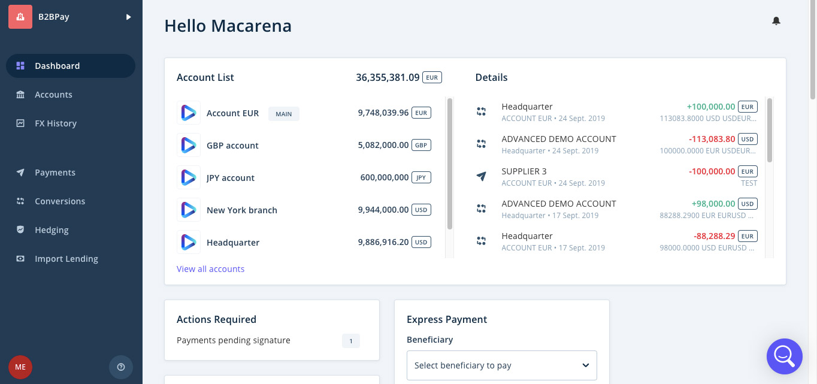Open the Conversions page
The height and width of the screenshot is (384, 817).
[60, 201]
